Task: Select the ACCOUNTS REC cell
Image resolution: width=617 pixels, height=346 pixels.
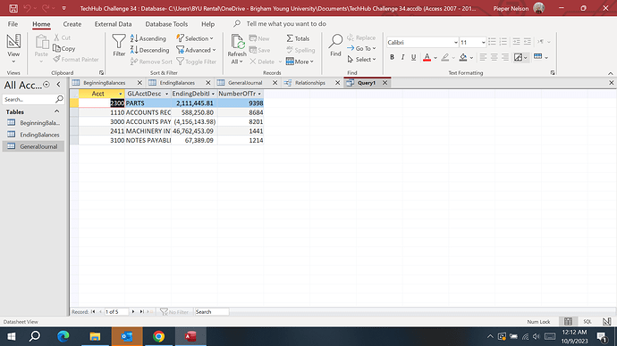Action: coord(148,112)
